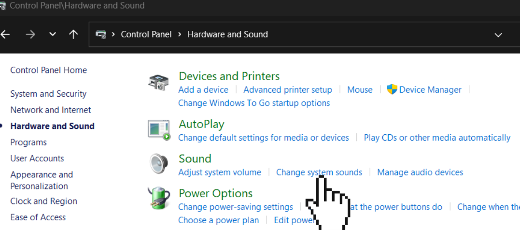The width and height of the screenshot is (520, 230).
Task: Open Devices and Printers heading
Action: tap(229, 76)
